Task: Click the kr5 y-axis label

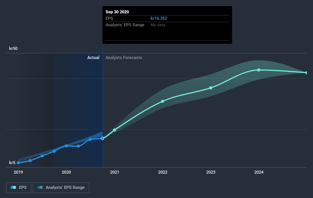Action: [x=12, y=163]
